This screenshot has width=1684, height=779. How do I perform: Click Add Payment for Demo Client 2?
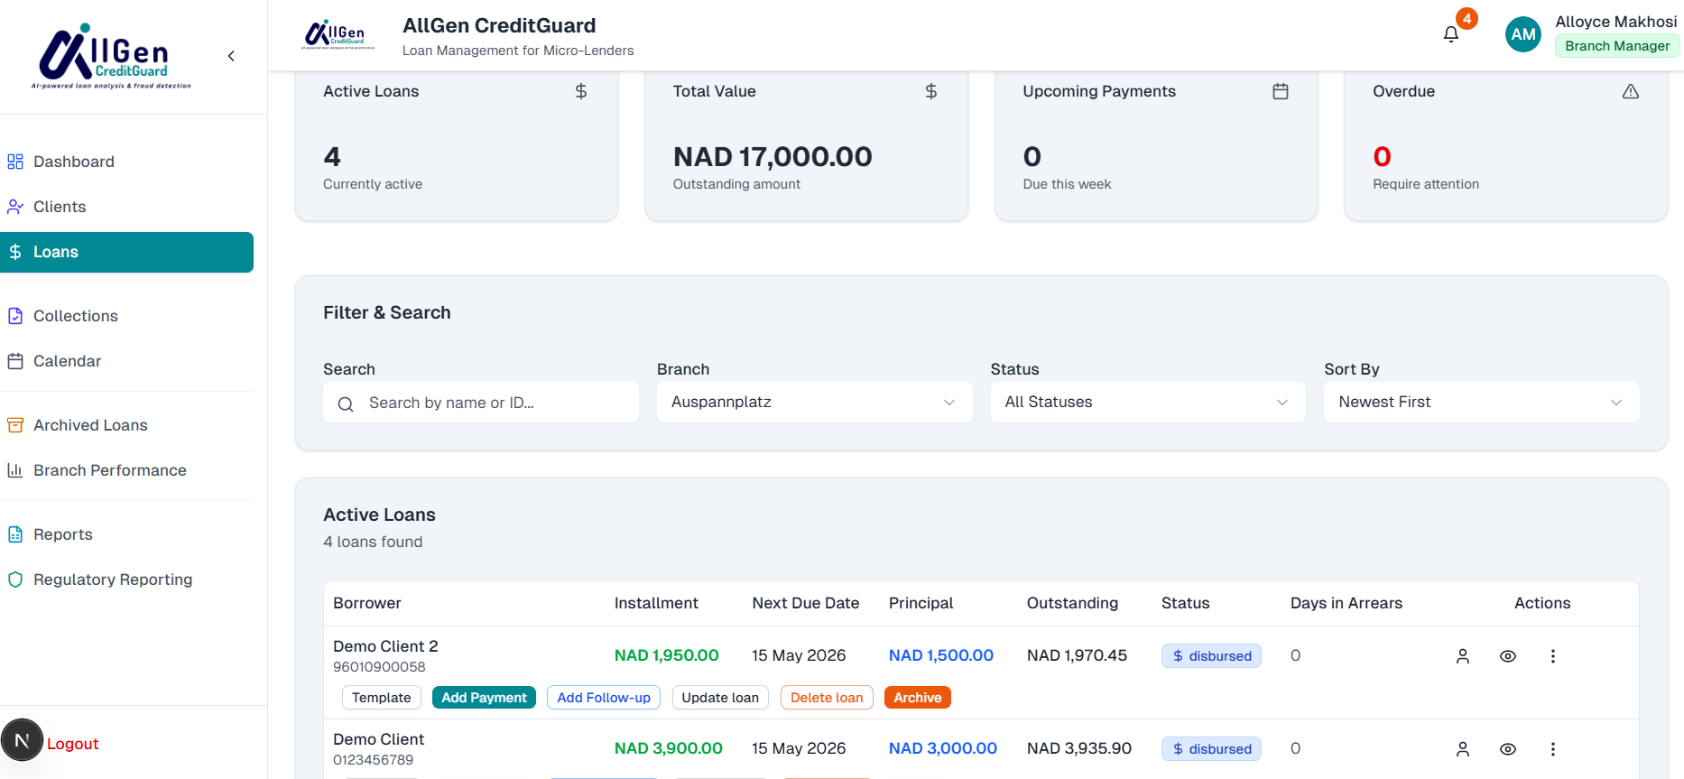click(484, 698)
